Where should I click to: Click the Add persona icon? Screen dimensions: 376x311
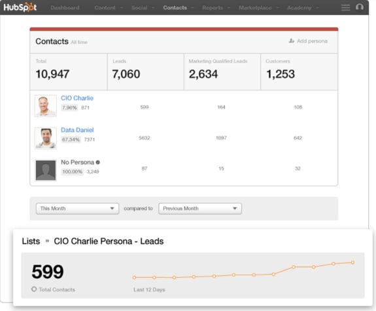[x=292, y=41]
